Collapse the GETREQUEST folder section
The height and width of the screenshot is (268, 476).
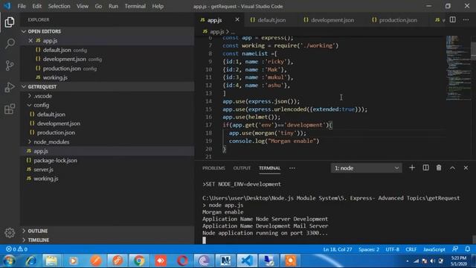coord(24,86)
